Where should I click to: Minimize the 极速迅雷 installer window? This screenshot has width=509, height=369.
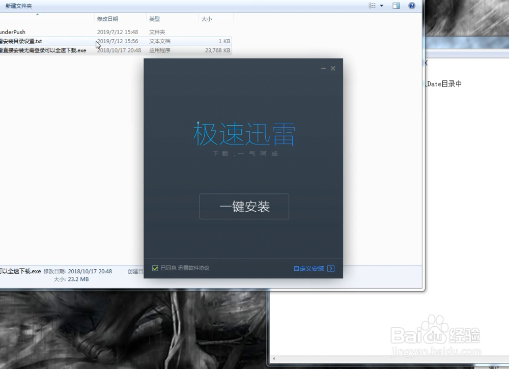tap(323, 68)
